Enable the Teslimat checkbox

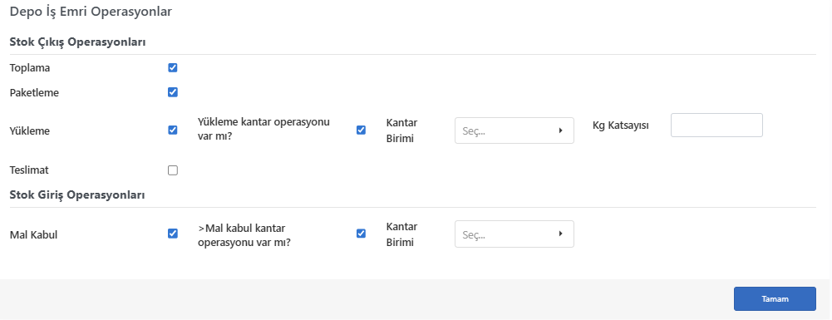click(172, 170)
